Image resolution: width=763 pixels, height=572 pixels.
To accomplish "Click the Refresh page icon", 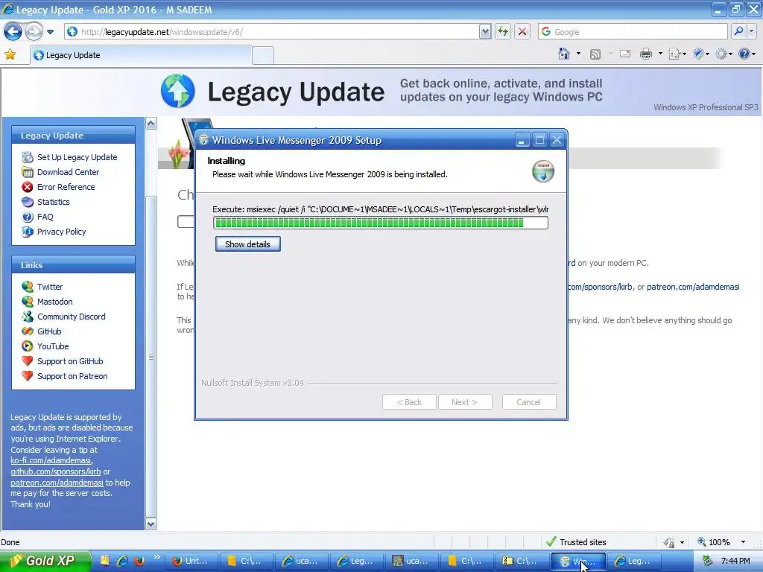I will coord(503,32).
